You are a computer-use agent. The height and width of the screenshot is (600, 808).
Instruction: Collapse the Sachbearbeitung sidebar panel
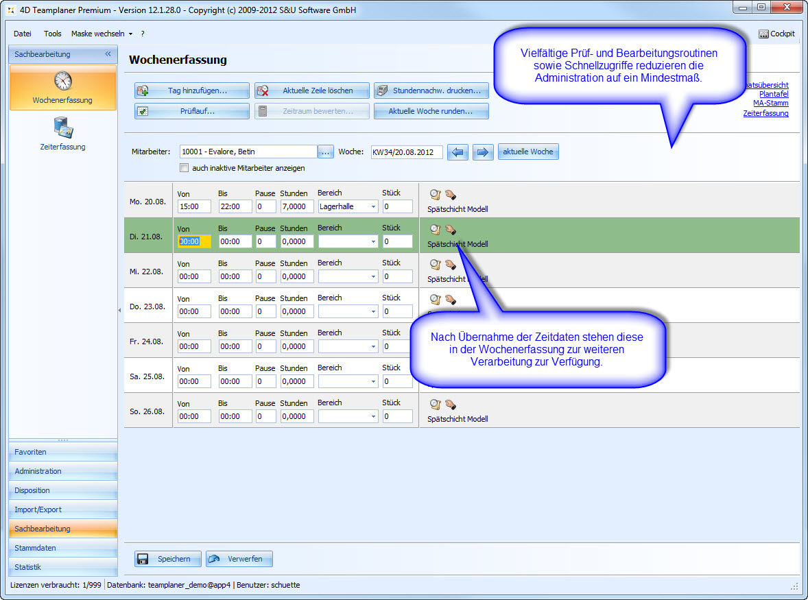pos(108,54)
